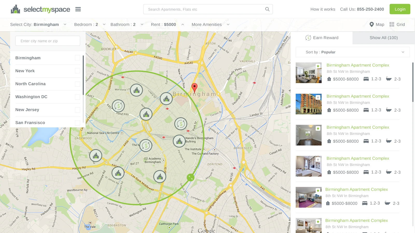Viewport: 415px width, 233px height.
Task: Check the North Carolina checkbox
Action: coord(78,84)
